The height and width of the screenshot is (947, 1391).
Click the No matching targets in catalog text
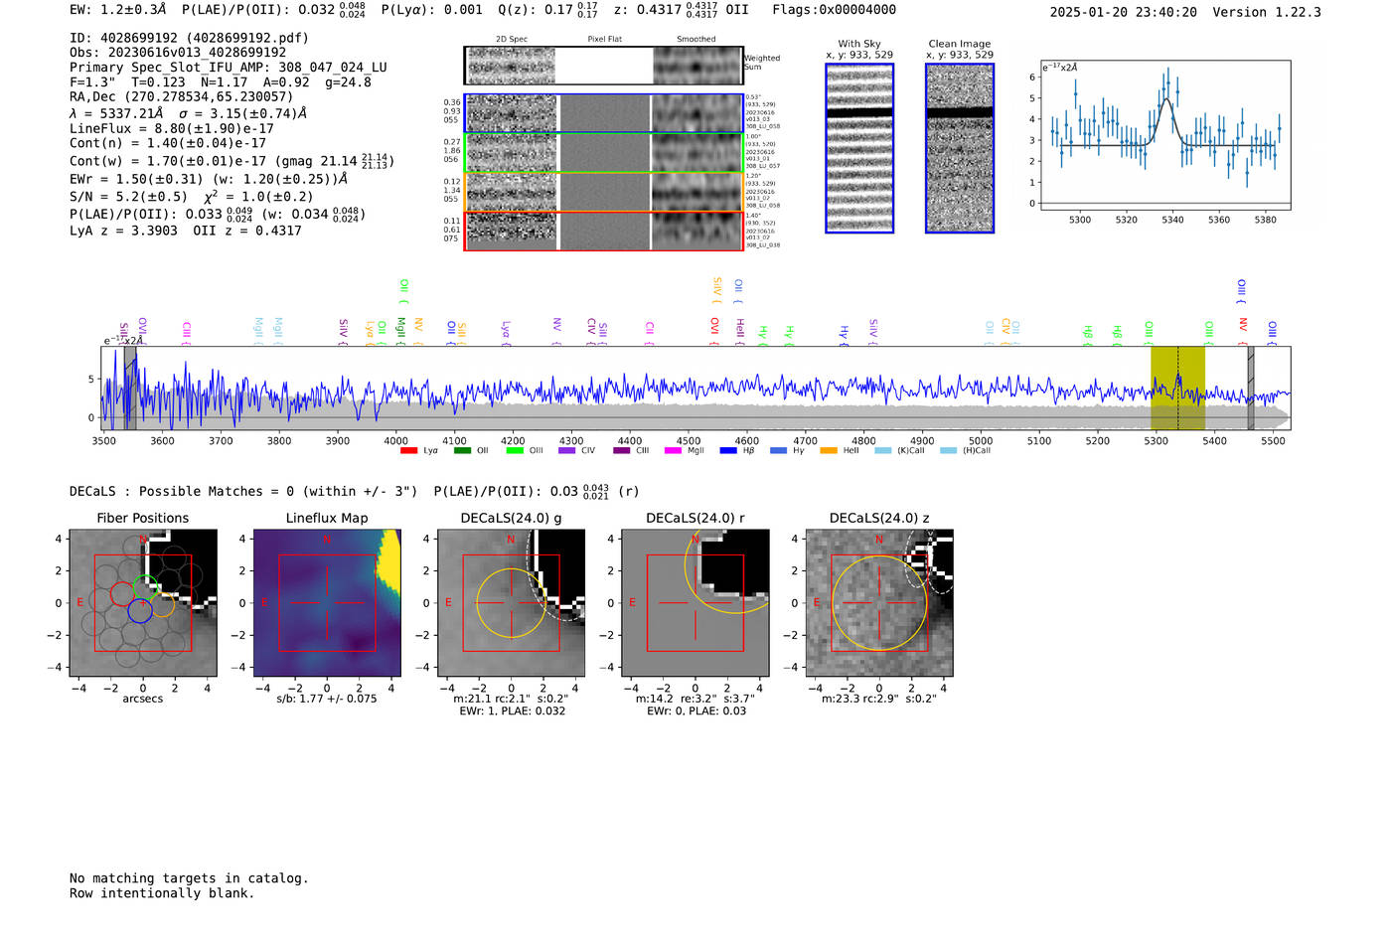coord(189,878)
